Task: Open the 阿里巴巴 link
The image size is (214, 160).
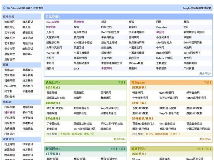Action: point(106,27)
